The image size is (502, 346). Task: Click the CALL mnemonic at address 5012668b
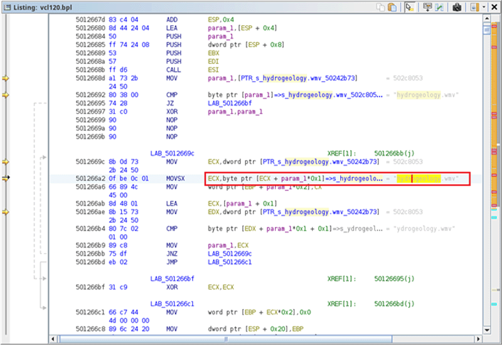pyautogui.click(x=174, y=70)
